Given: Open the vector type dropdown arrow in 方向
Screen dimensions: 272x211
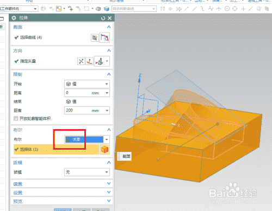Looking at the screenshot, I should click(107, 61).
